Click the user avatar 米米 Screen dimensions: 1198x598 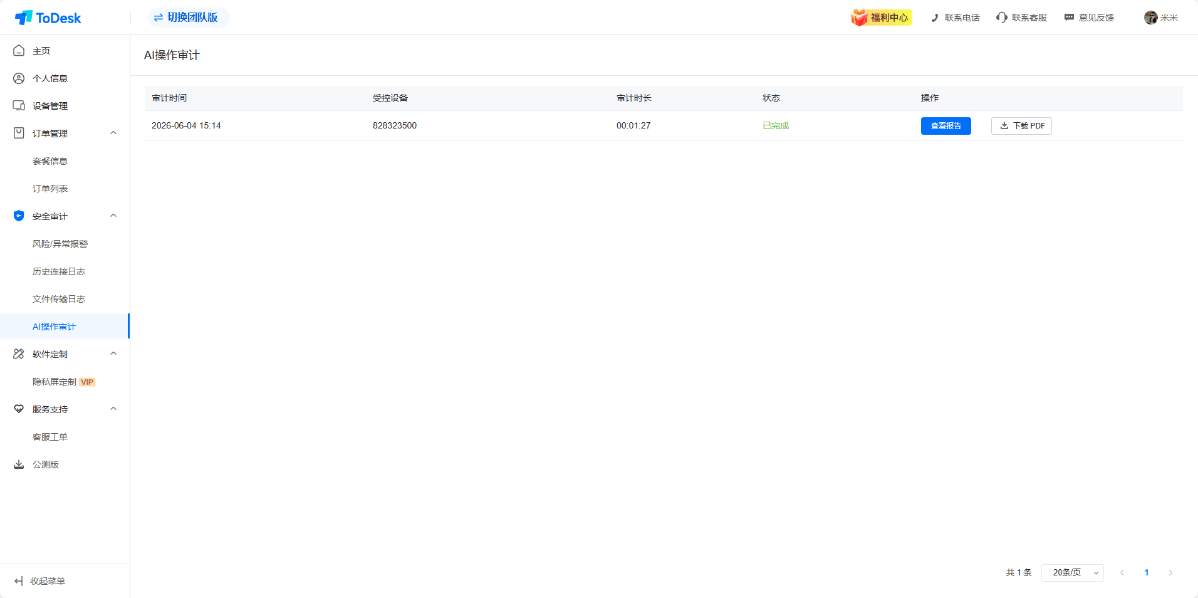[1150, 18]
